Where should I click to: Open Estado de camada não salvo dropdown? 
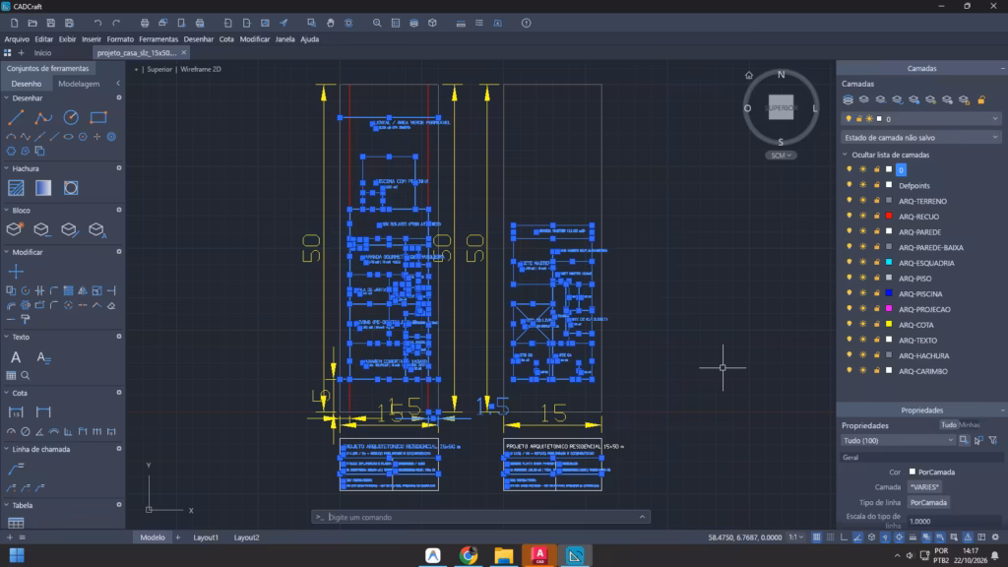(920, 138)
